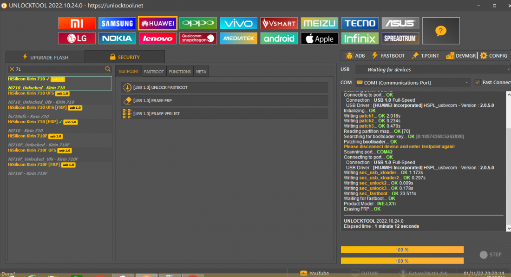Select the Oppo brand icon
The width and height of the screenshot is (511, 277).
point(198,23)
